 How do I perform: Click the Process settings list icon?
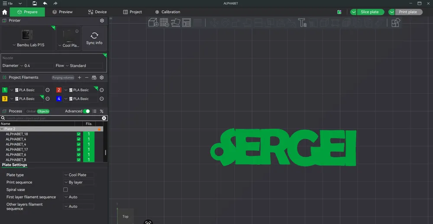click(x=94, y=111)
